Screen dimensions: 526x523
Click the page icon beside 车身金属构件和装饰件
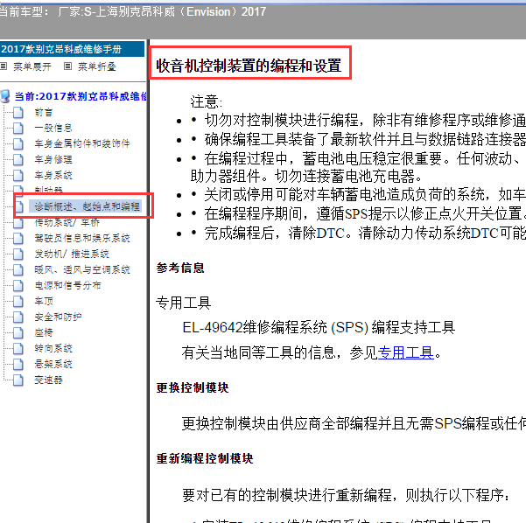click(x=18, y=143)
